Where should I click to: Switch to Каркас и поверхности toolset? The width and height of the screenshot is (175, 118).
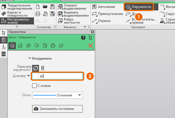click(17, 14)
